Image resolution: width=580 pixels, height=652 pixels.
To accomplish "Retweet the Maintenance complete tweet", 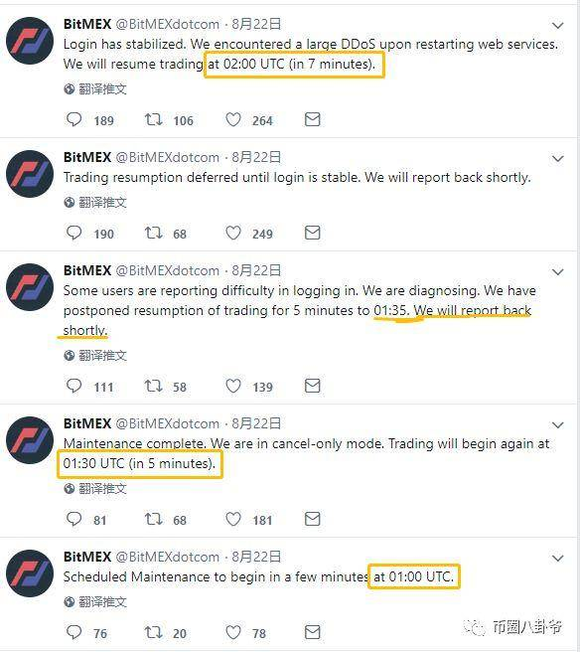I will 153,519.
